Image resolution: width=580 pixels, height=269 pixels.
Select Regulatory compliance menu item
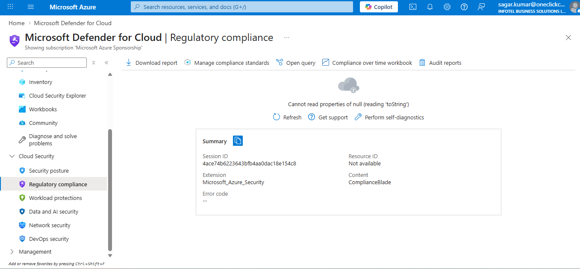(53, 184)
